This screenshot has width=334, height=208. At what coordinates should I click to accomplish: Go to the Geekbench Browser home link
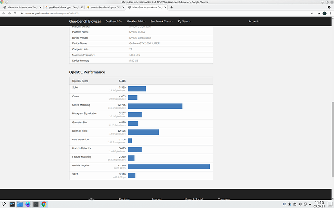[x=85, y=21]
